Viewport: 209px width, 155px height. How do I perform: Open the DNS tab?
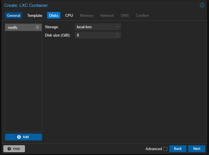click(125, 15)
